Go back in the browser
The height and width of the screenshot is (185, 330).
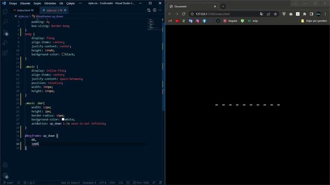(x=170, y=14)
